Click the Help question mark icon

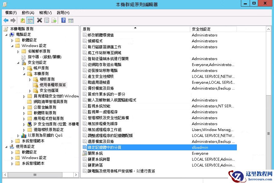[64, 21]
